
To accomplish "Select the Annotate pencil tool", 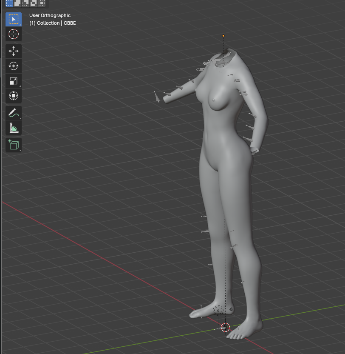I will coord(14,113).
